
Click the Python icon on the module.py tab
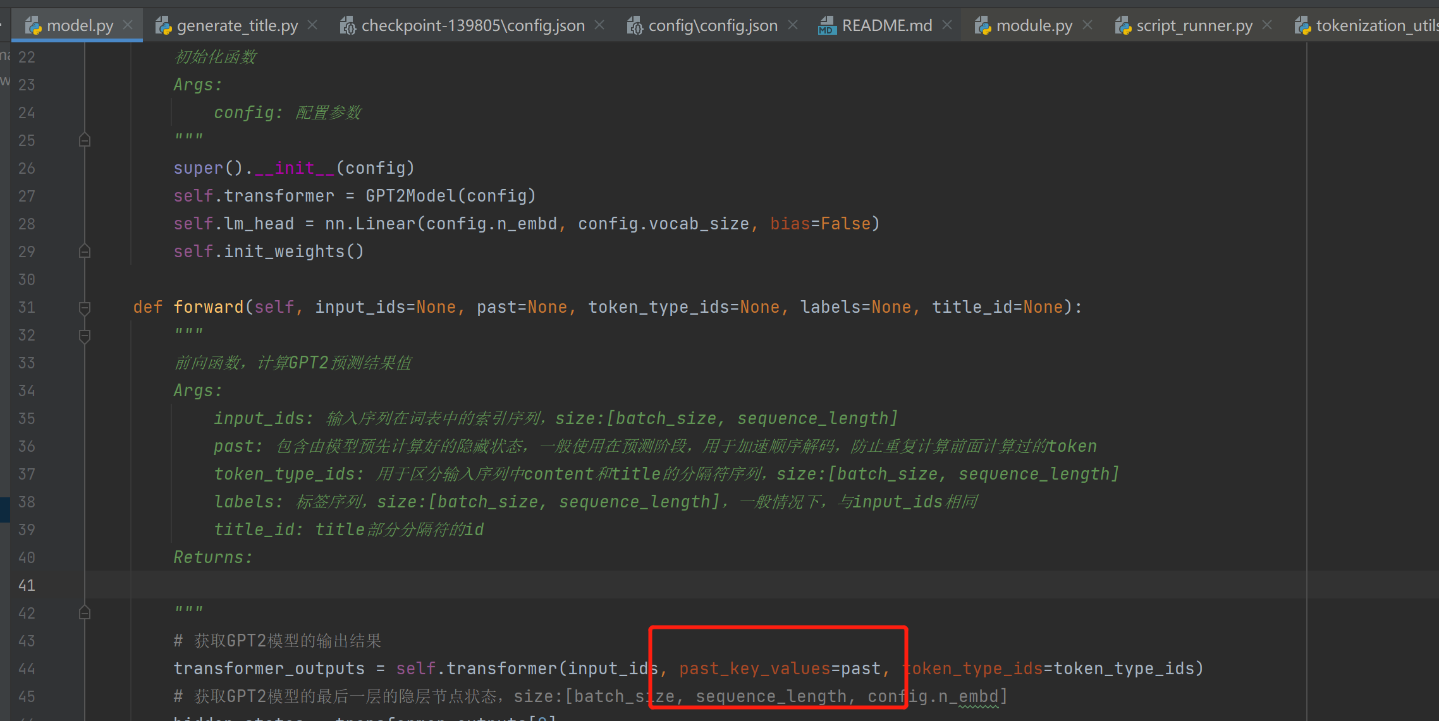point(983,25)
